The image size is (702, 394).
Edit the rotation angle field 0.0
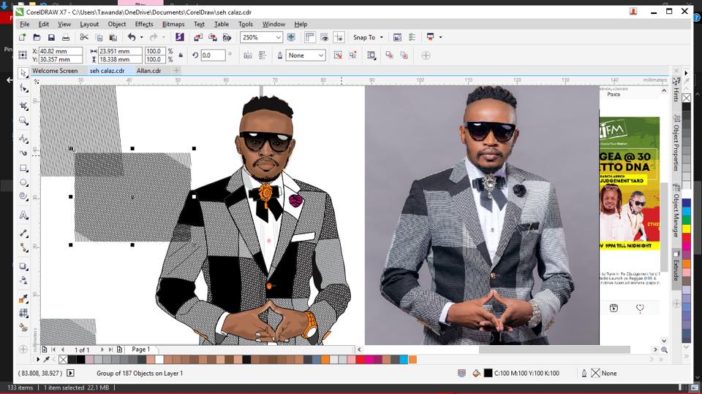213,55
